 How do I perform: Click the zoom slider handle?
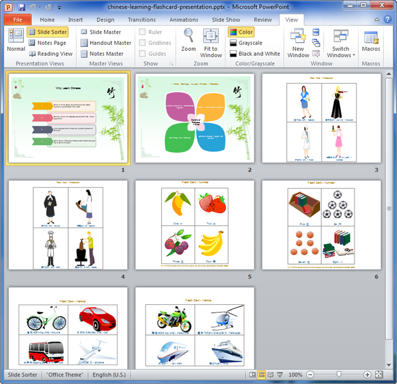[339, 374]
